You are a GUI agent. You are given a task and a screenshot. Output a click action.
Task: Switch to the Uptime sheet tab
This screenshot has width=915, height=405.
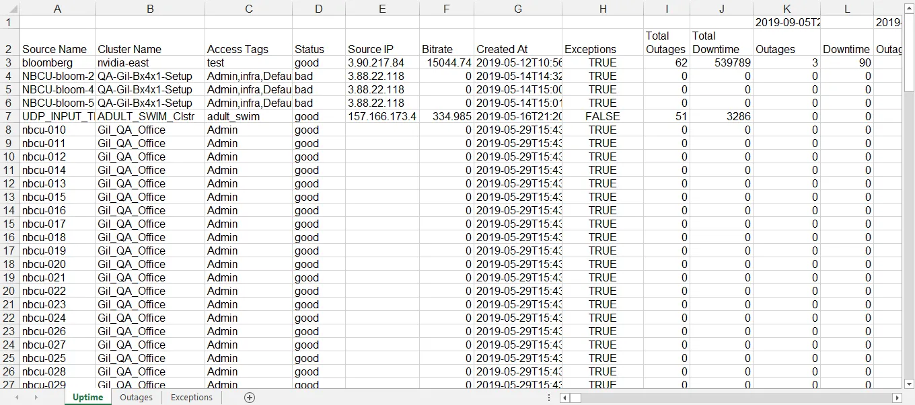tap(88, 398)
